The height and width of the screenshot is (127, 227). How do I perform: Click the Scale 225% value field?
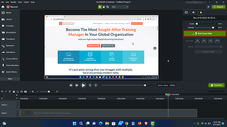pos(219,24)
